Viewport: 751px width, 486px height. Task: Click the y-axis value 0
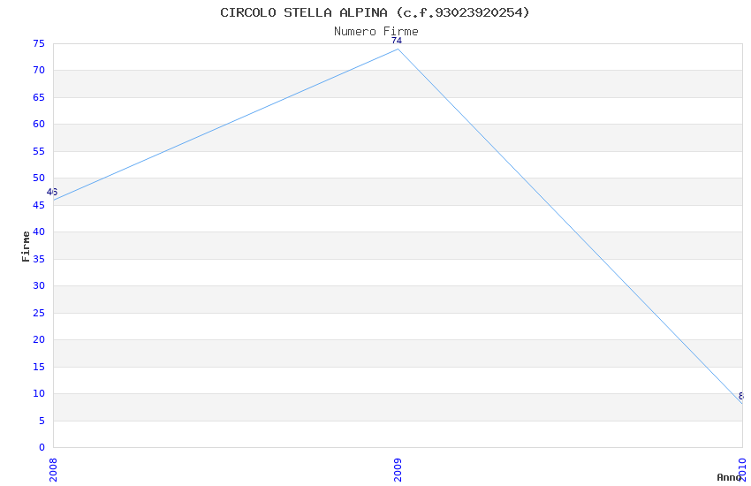pyautogui.click(x=42, y=448)
